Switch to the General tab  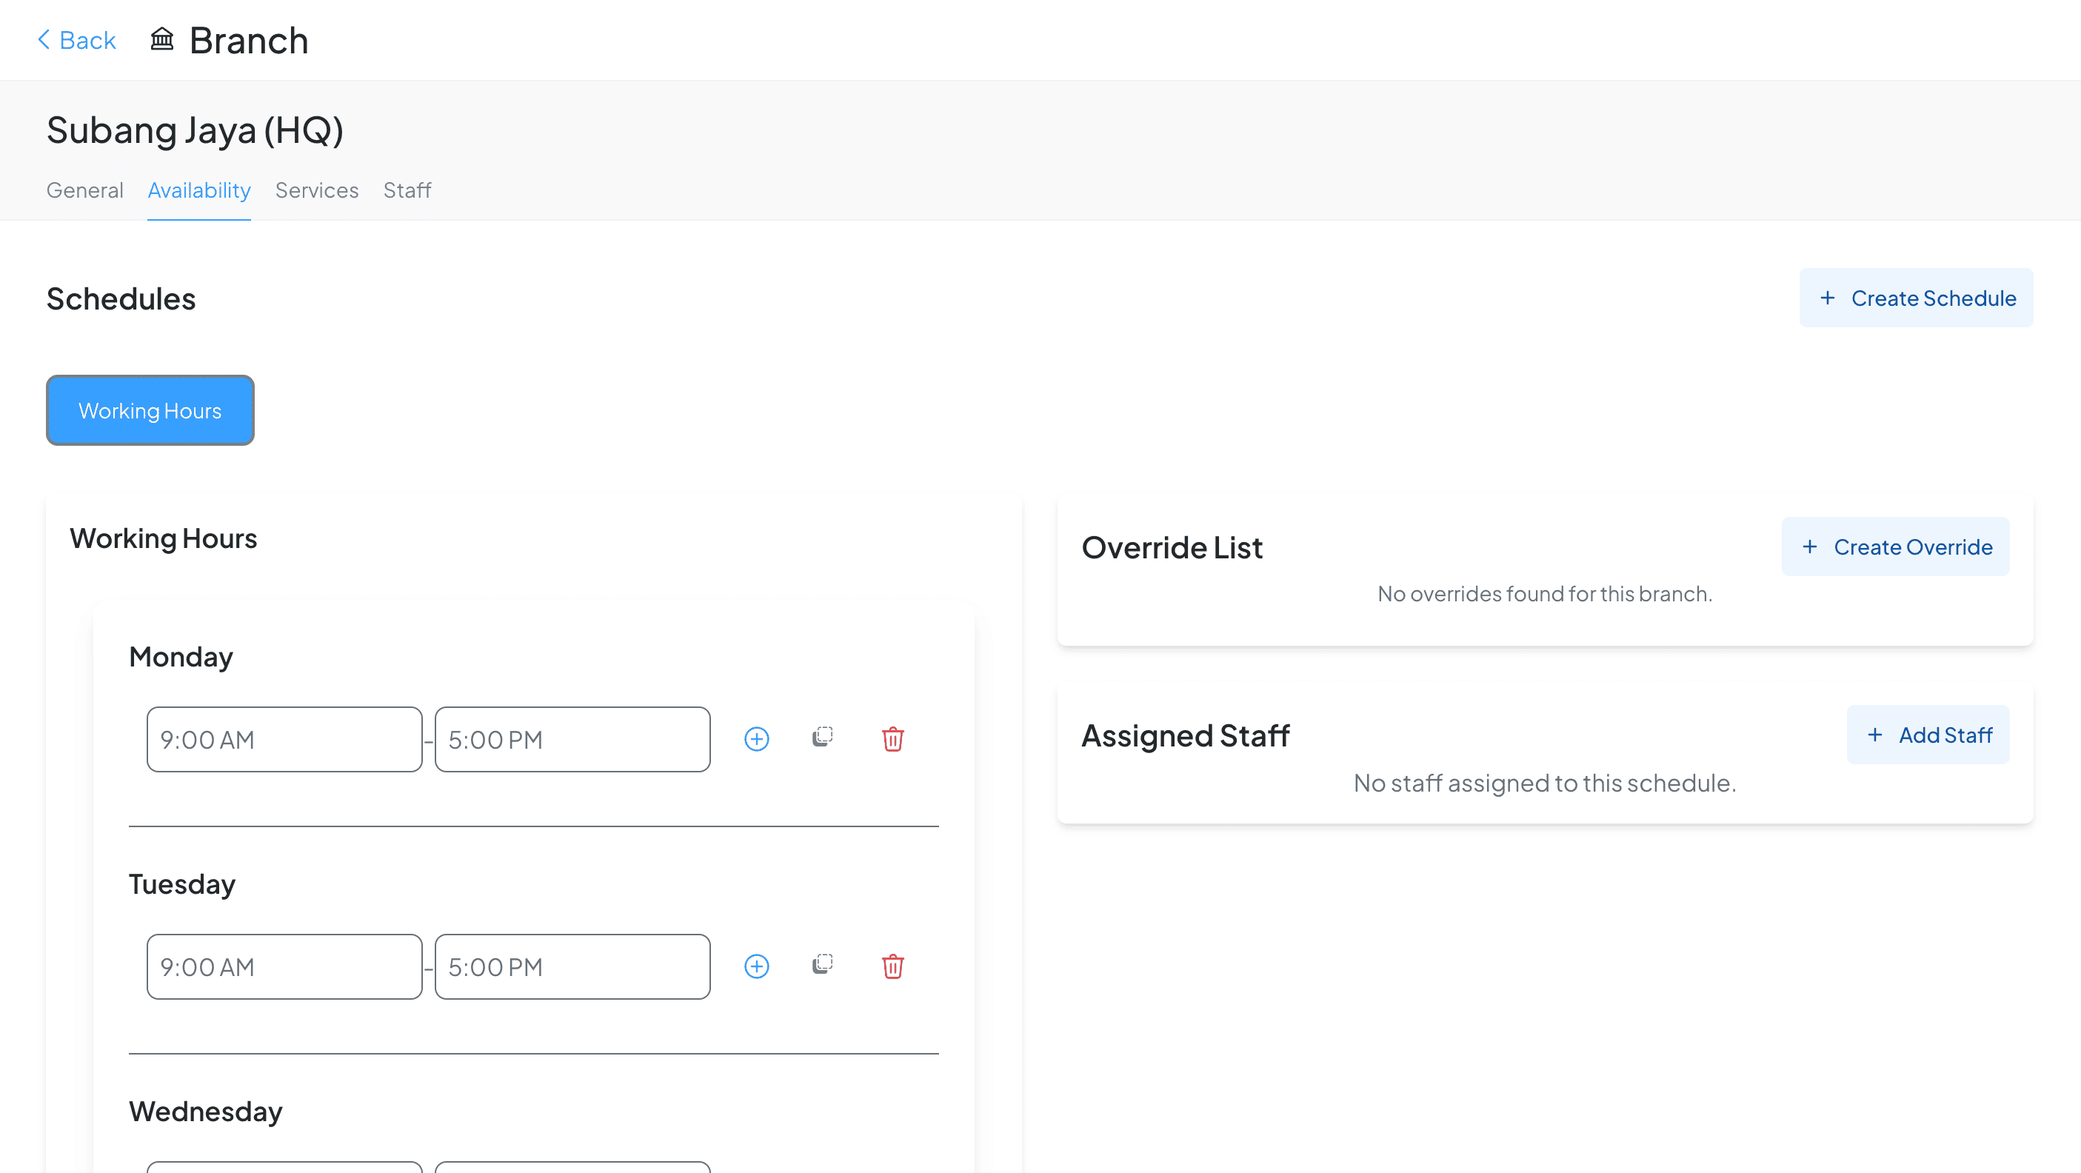pos(85,190)
